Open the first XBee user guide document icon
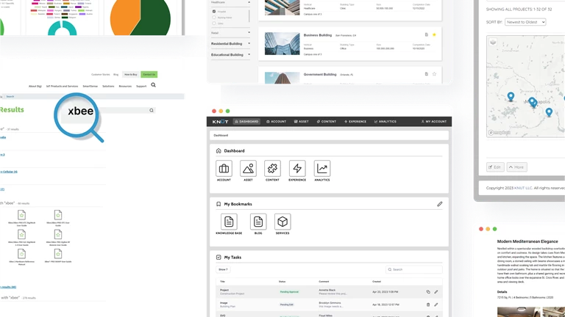Viewport: 565px width, 317px height. pyautogui.click(x=21, y=215)
